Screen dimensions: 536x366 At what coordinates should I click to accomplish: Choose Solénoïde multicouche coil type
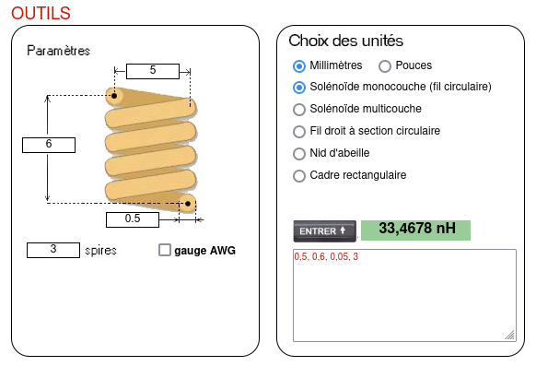299,110
